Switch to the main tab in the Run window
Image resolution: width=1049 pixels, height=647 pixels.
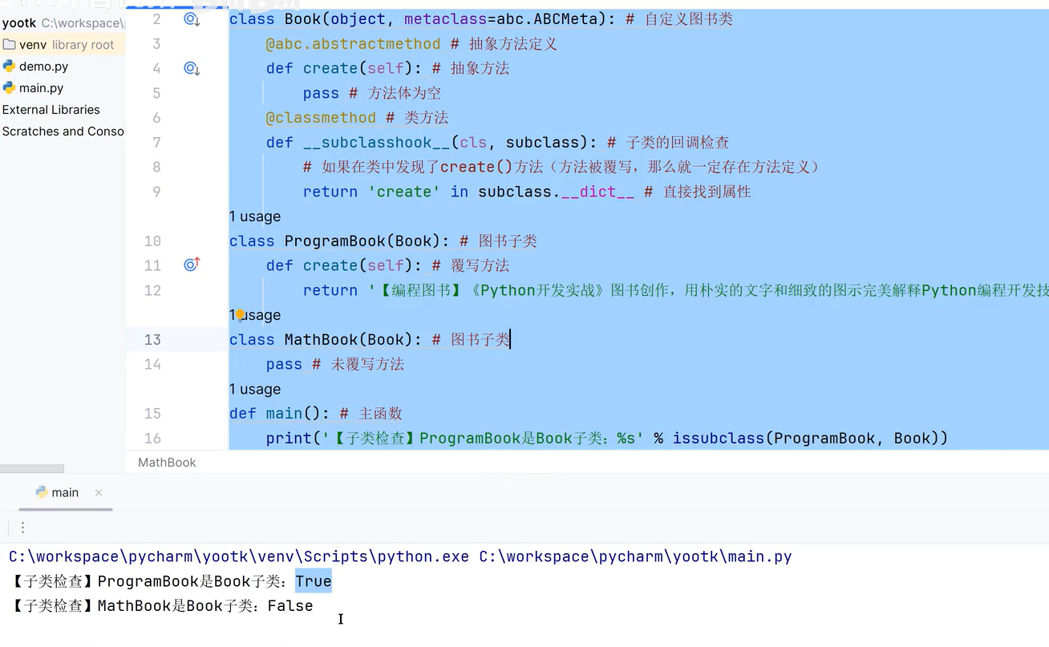pyautogui.click(x=64, y=492)
